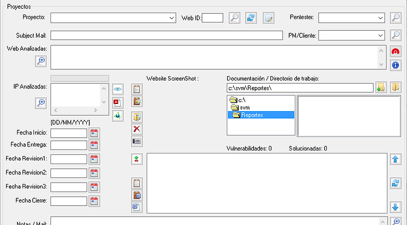
Task: Click the blue down arrow beside vulnerabilities list
Action: tap(395, 207)
